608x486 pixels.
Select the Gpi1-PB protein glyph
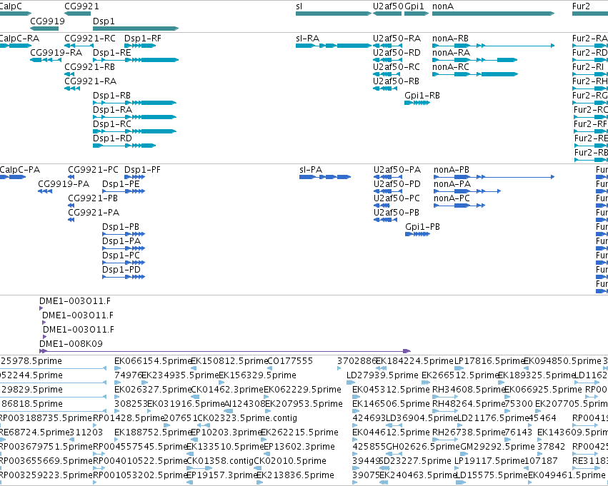418,234
